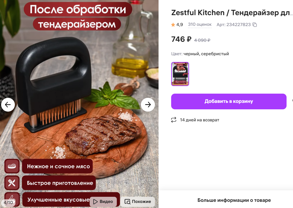This screenshot has width=293, height=208.
Task: Click the return policy arrows icon
Action: (x=174, y=120)
